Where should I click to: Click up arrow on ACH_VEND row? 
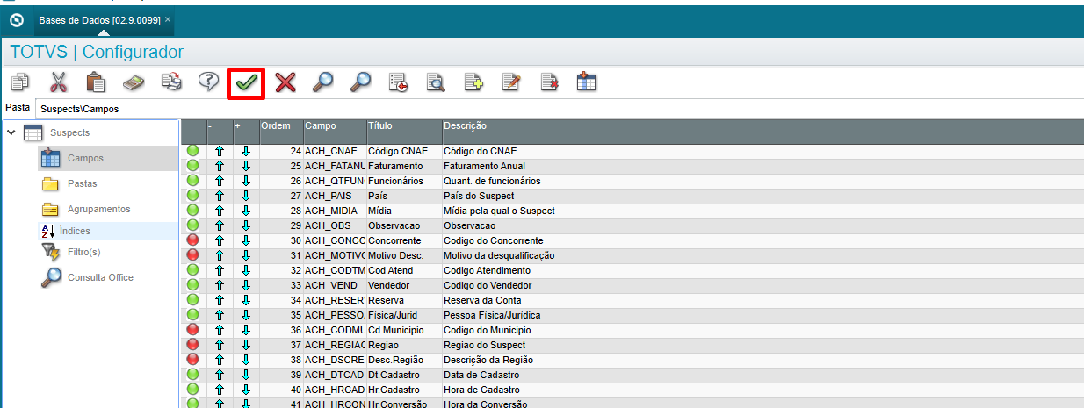pyautogui.click(x=220, y=285)
